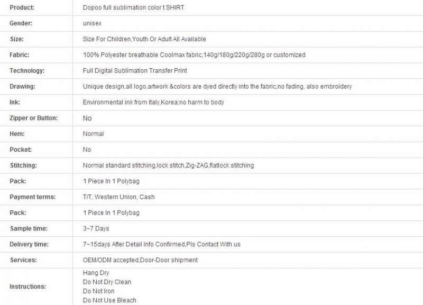Select the Environmental ink from Italy, Korea text

tap(153, 102)
